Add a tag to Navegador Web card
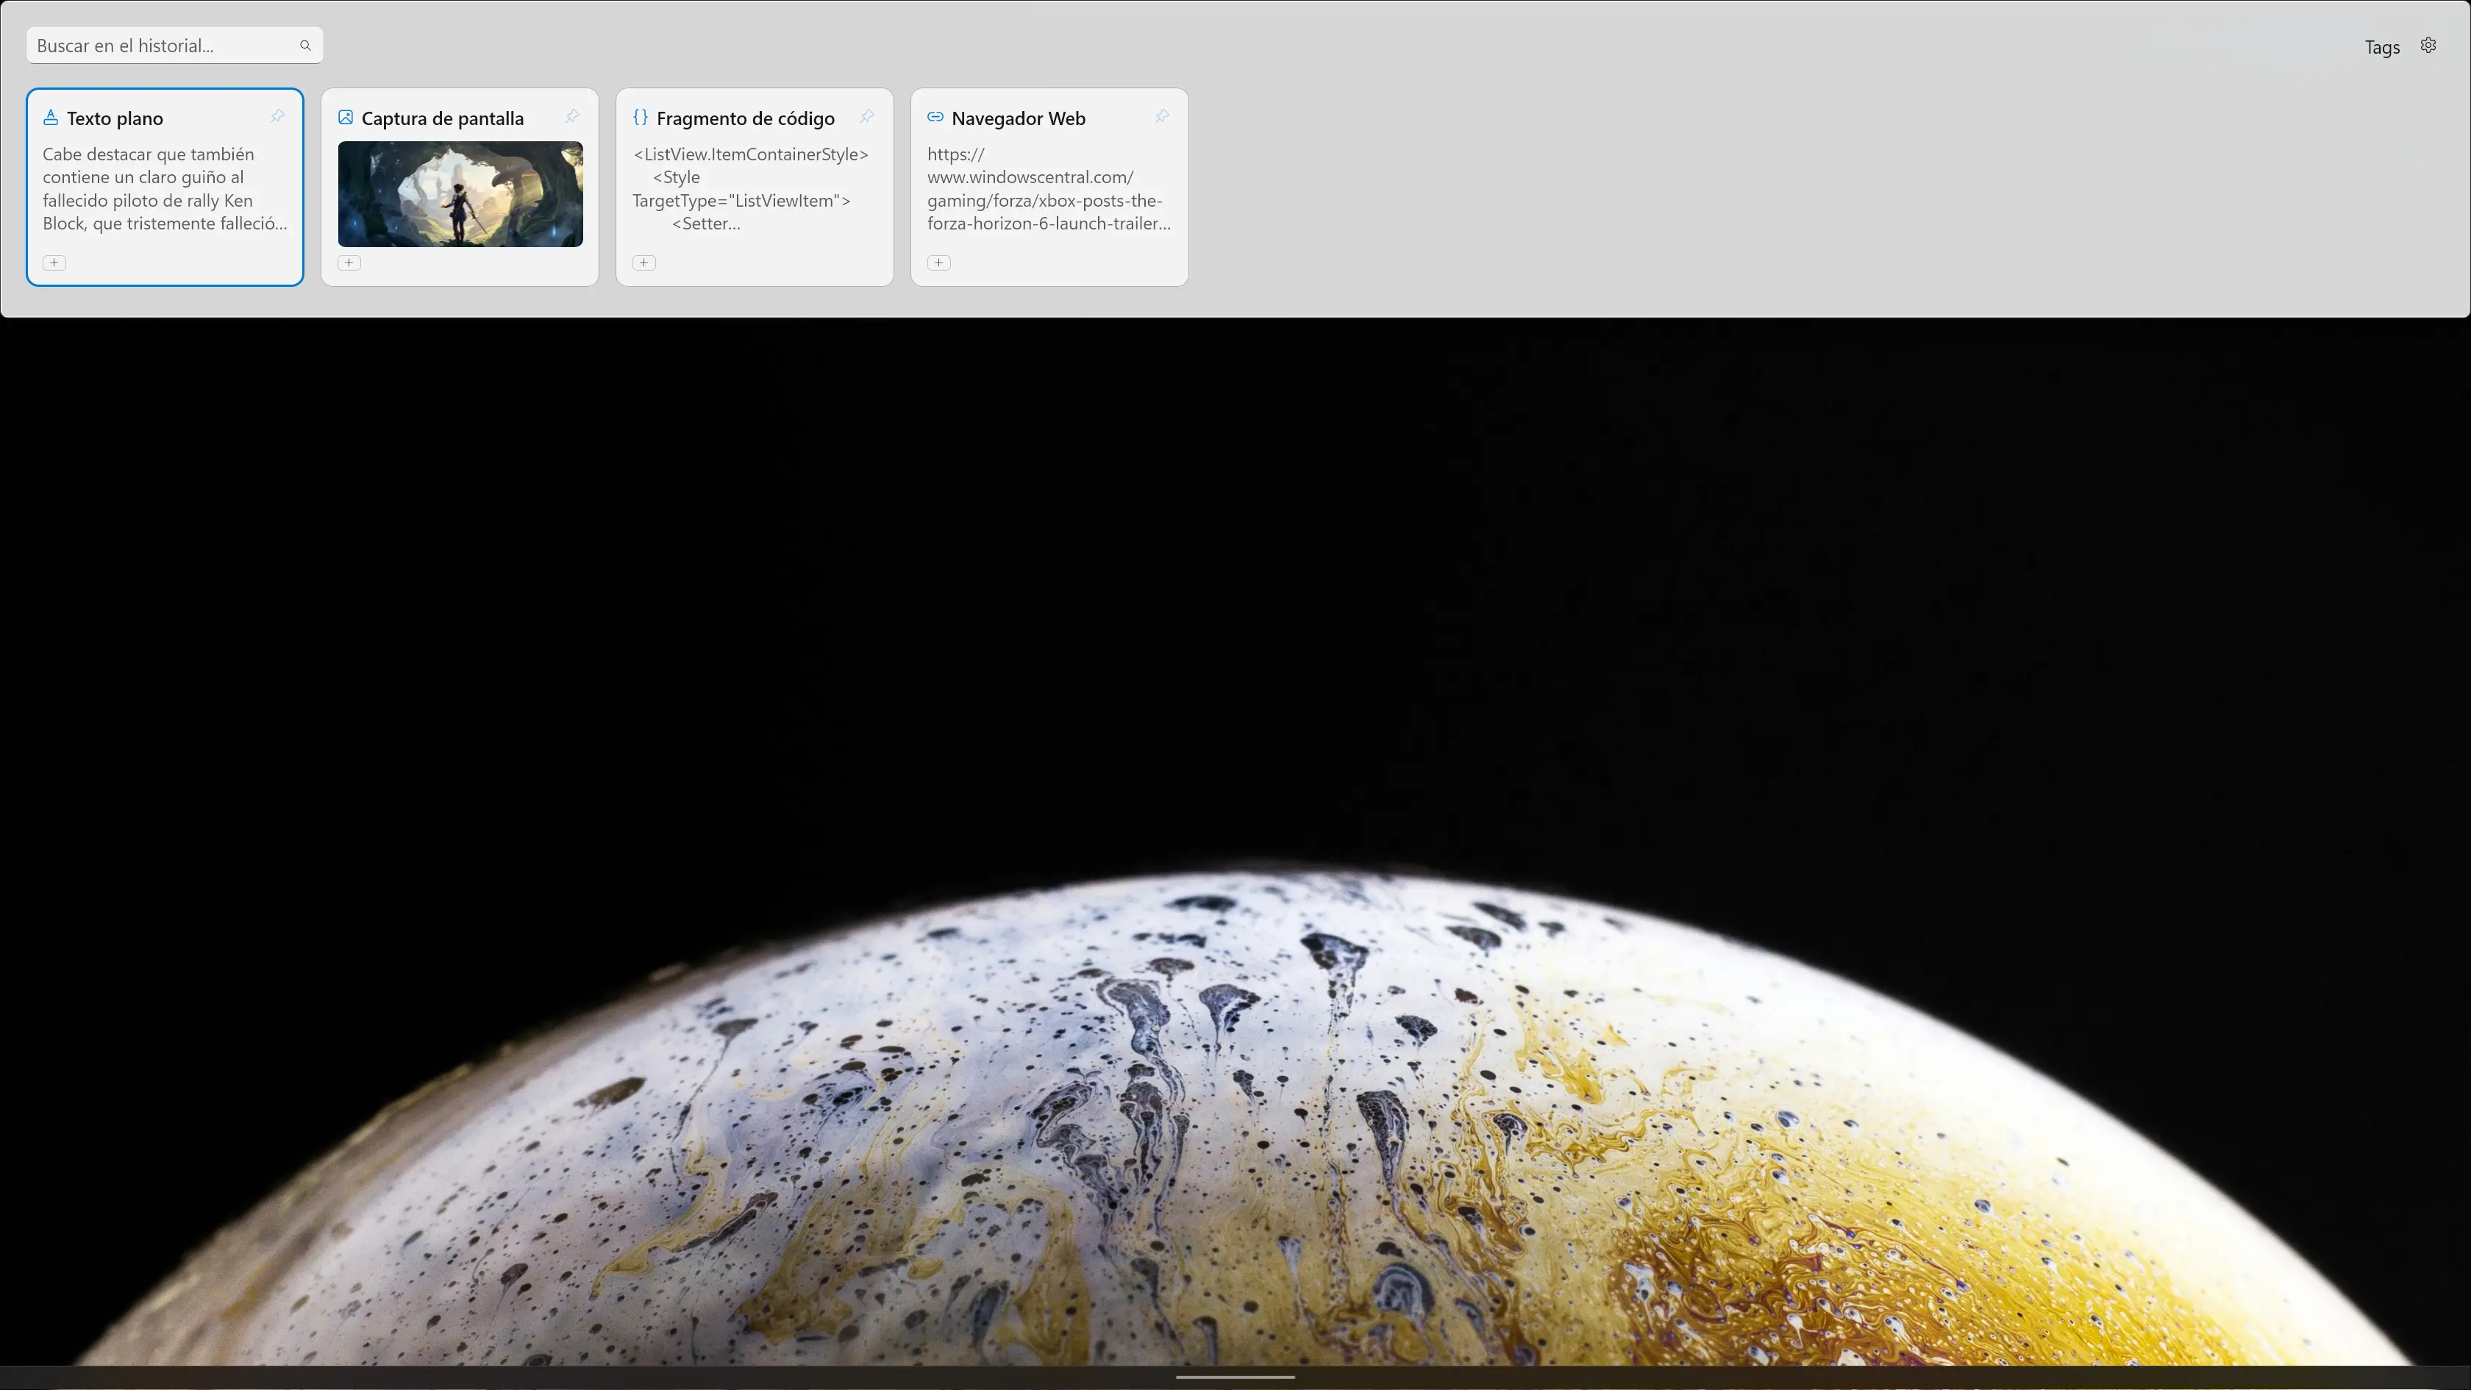The image size is (2471, 1390). point(939,263)
